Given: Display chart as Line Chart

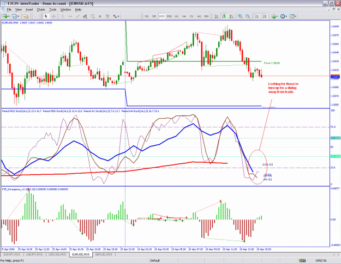Looking at the screenshot, I should (232, 16).
